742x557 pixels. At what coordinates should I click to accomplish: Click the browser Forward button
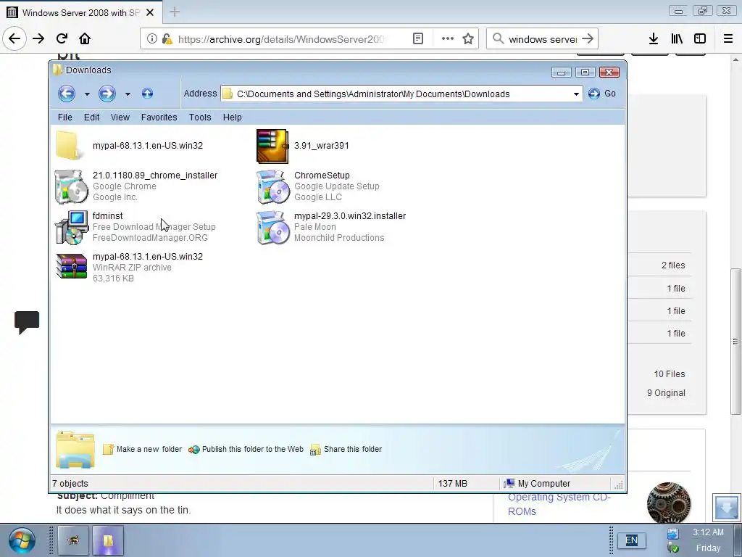coord(38,39)
